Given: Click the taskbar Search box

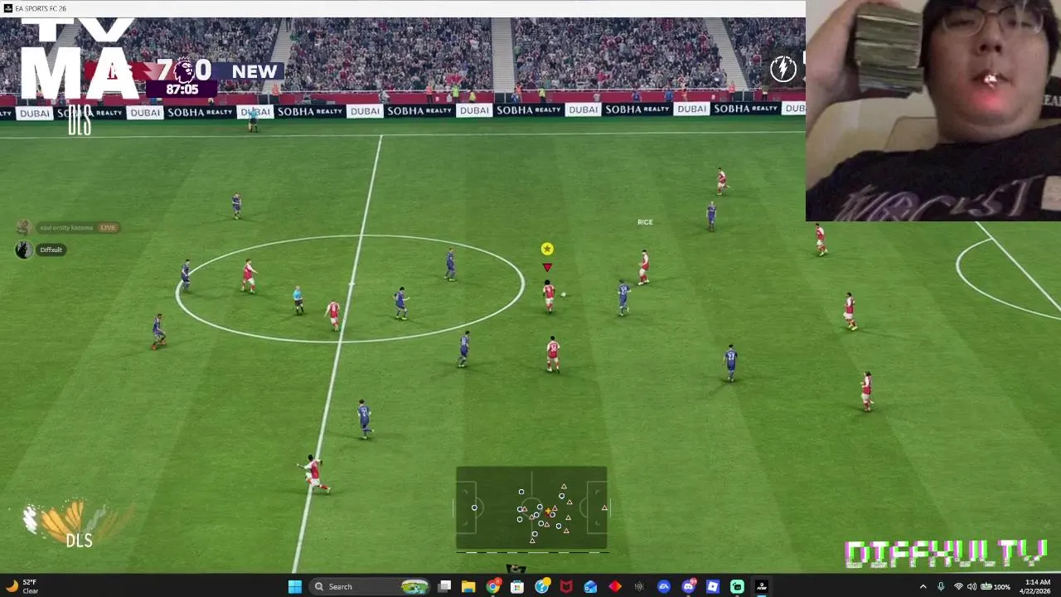Looking at the screenshot, I should click(x=371, y=586).
